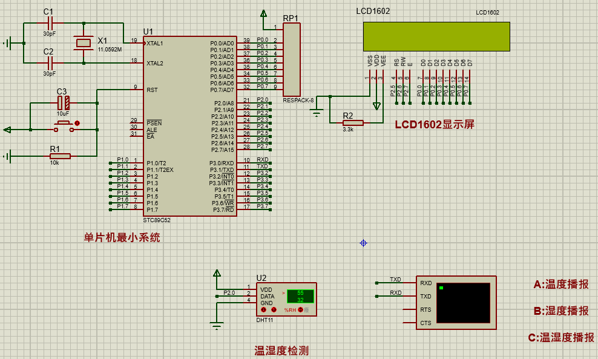Select the X1 crystal oscillator component
598x359 pixels.
tap(83, 43)
